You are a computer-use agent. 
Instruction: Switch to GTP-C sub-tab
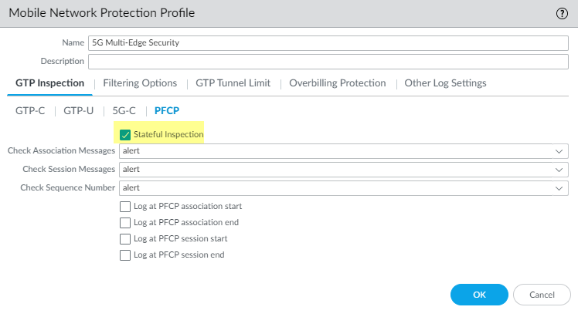[30, 111]
